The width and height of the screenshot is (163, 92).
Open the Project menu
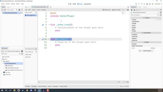pyautogui.click(x=8, y=4)
